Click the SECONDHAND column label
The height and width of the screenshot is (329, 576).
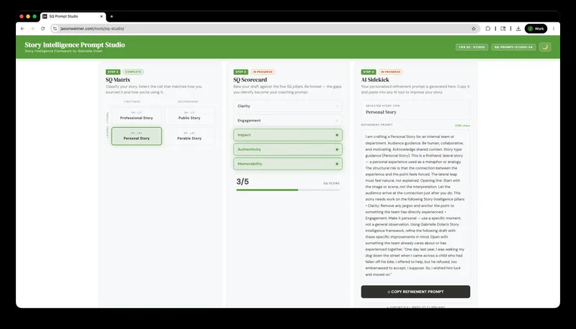tap(188, 101)
